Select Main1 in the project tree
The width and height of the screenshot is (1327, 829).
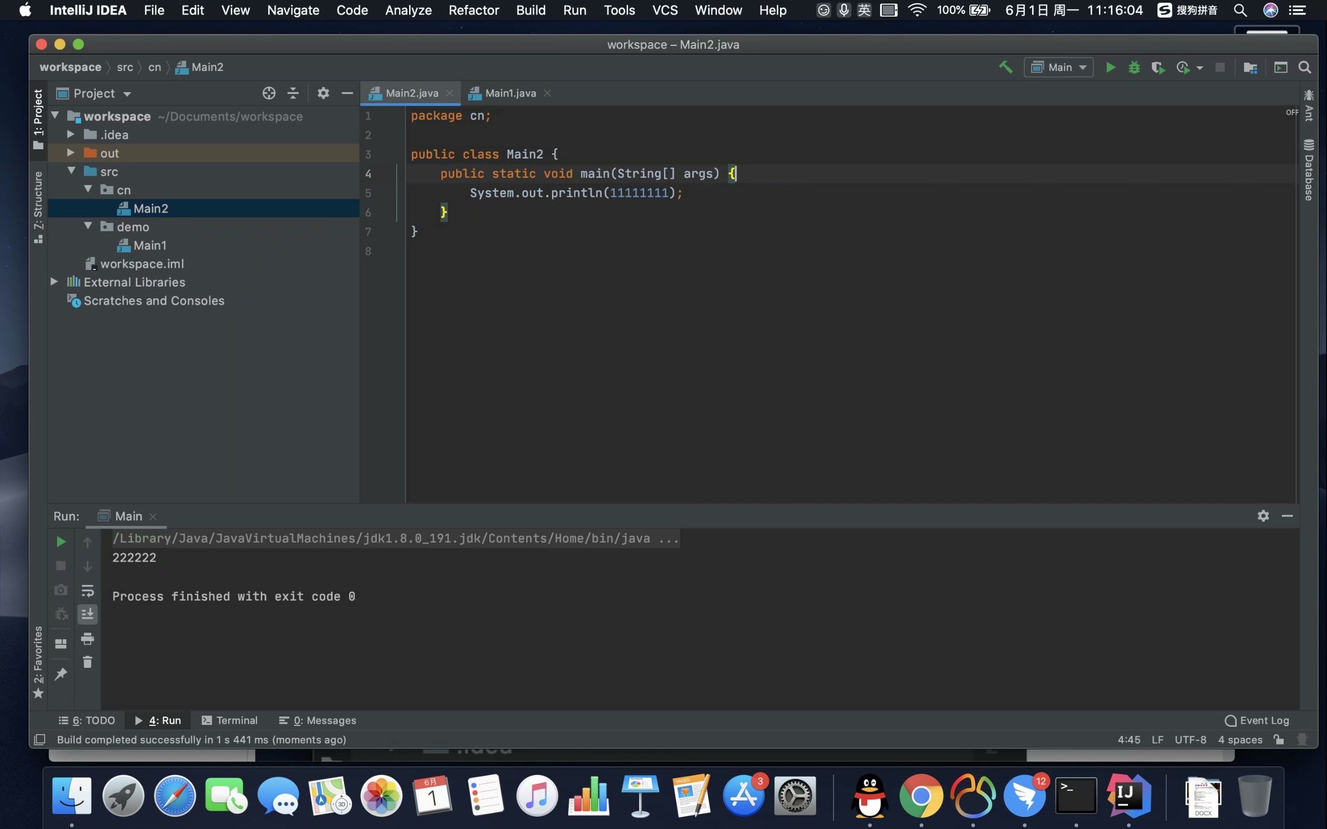(150, 245)
